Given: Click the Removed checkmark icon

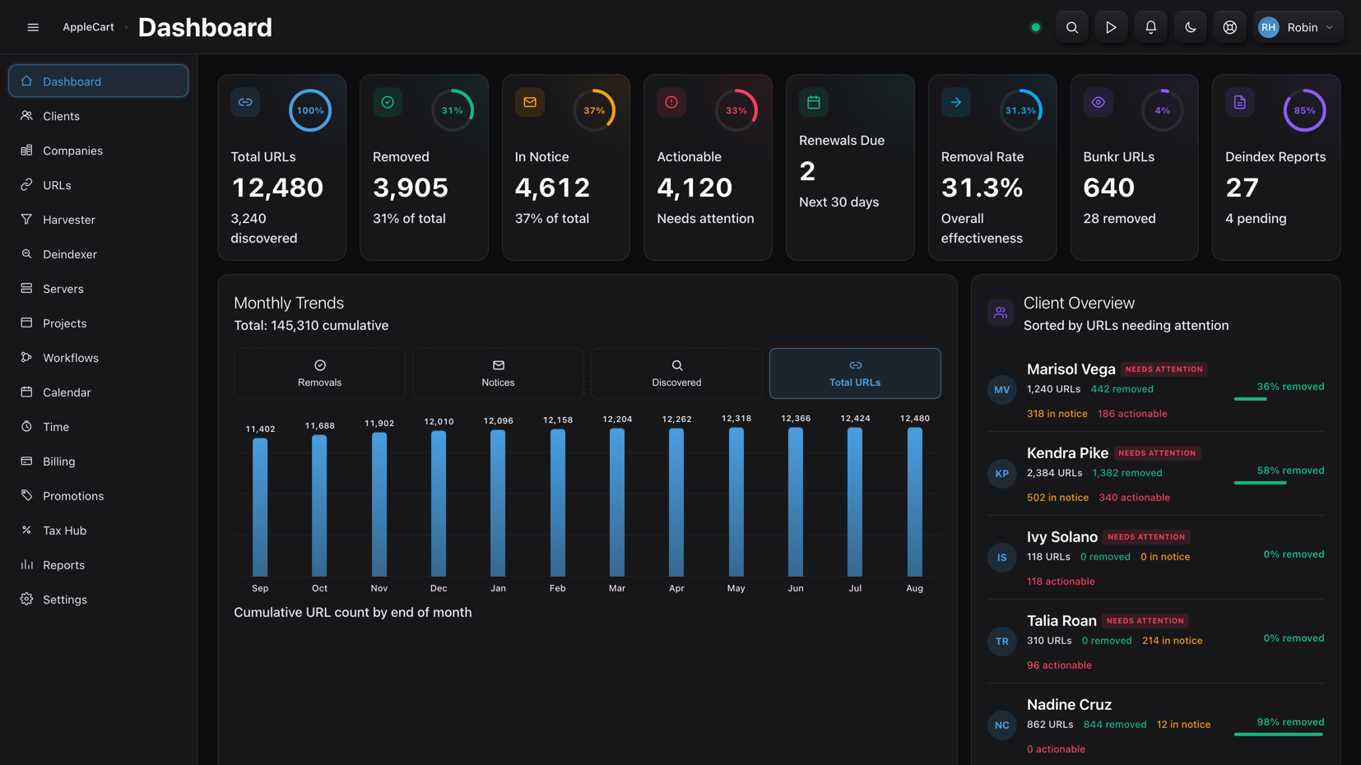Looking at the screenshot, I should coord(388,102).
